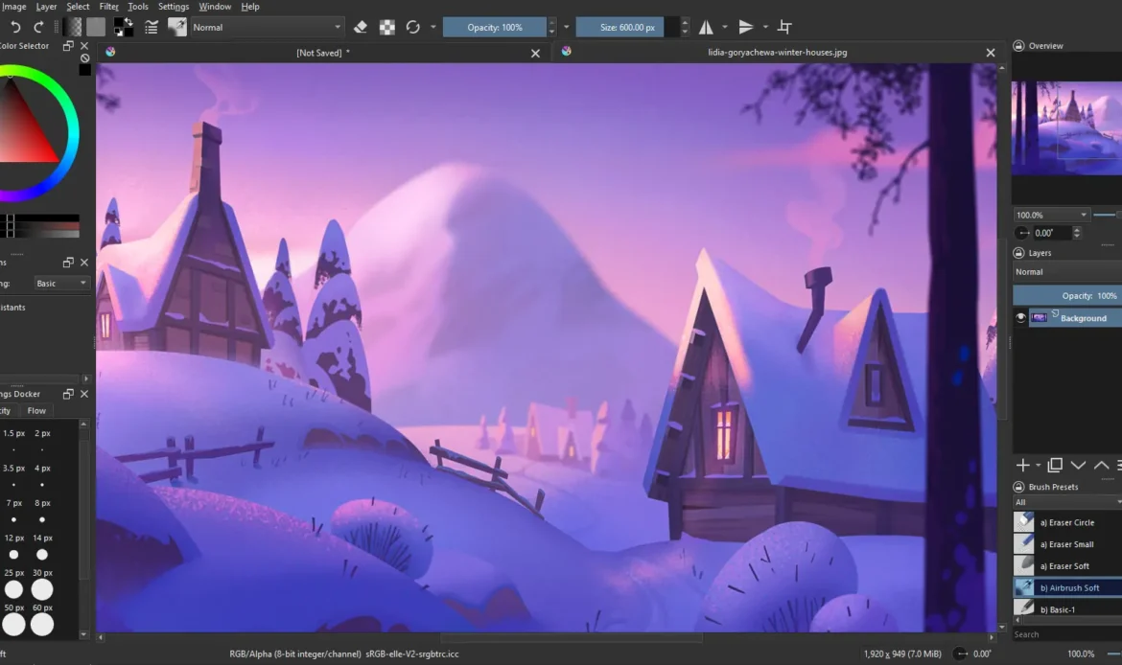Image resolution: width=1122 pixels, height=665 pixels.
Task: Select the Eraser Soft brush preset
Action: (x=1064, y=566)
